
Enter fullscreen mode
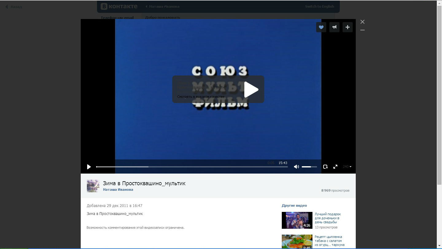pos(335,167)
